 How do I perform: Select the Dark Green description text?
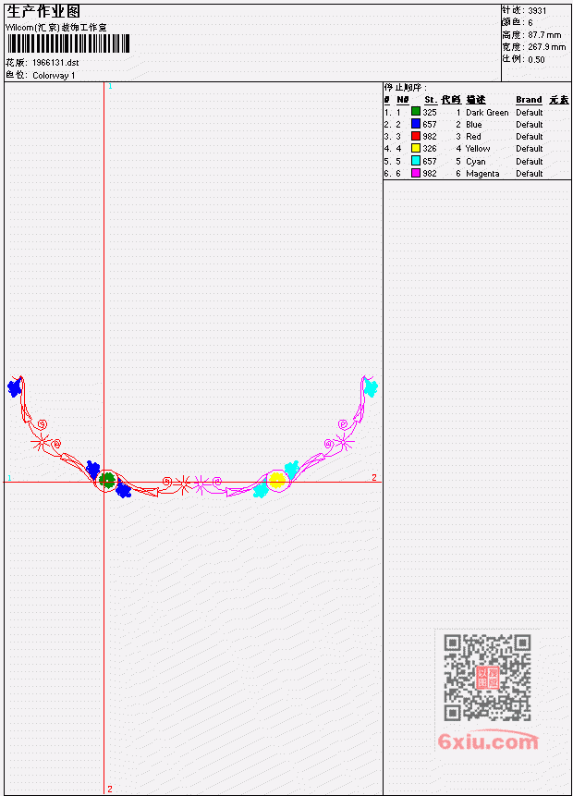[487, 112]
